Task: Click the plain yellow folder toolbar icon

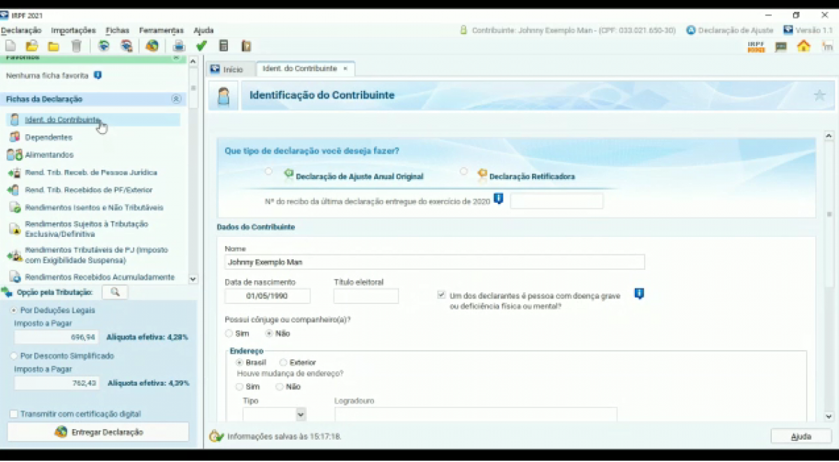Action: pyautogui.click(x=54, y=46)
